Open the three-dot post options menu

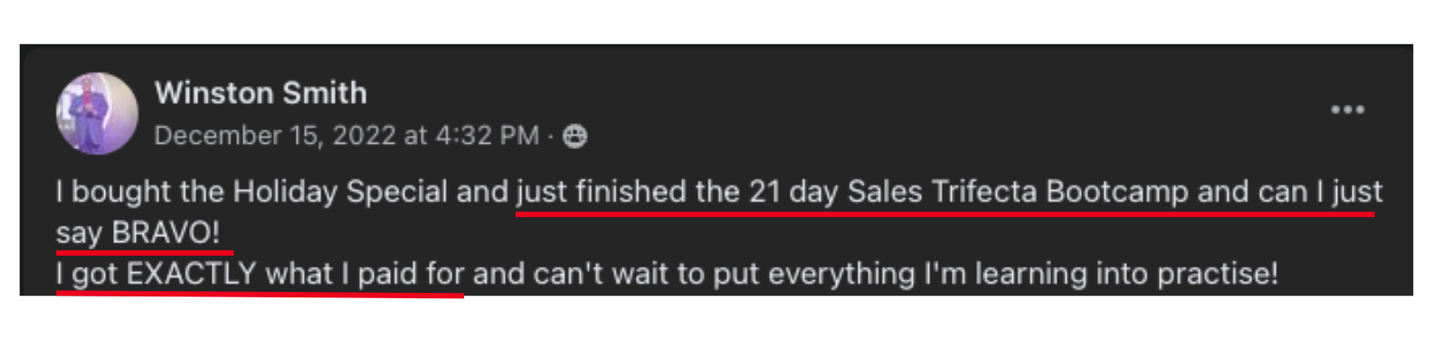coord(1347,109)
